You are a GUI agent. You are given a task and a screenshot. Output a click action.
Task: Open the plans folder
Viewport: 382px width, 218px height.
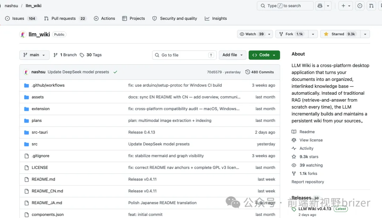point(36,121)
